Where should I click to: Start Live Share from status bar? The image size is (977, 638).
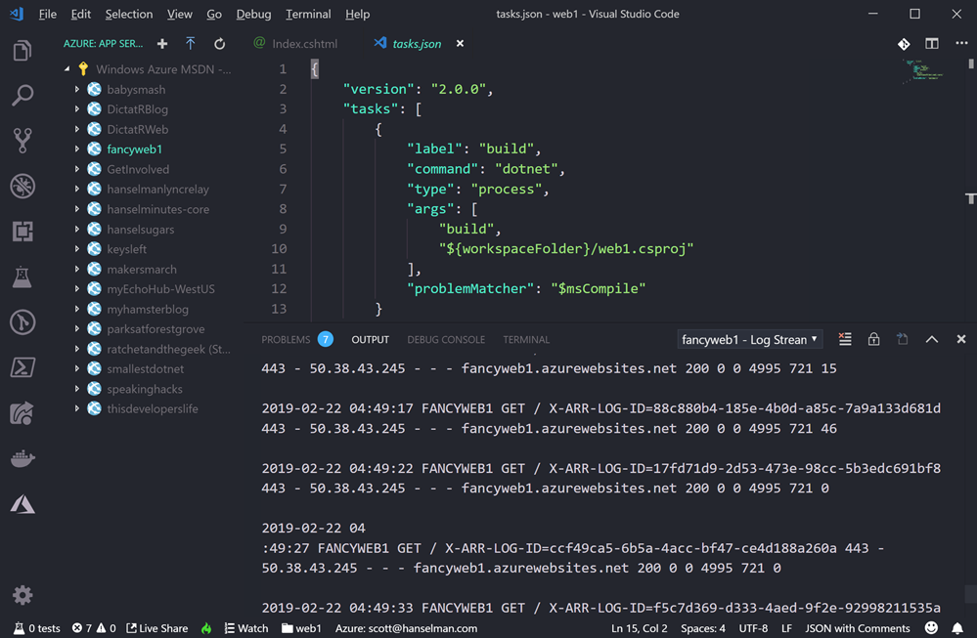click(157, 628)
